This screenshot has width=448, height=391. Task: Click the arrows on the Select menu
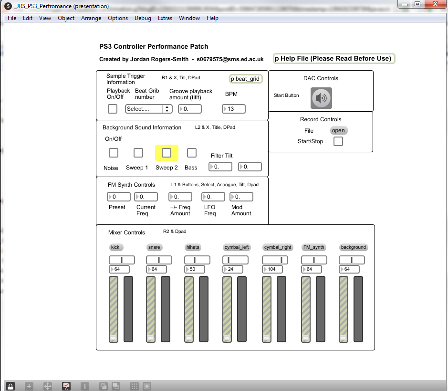click(167, 109)
